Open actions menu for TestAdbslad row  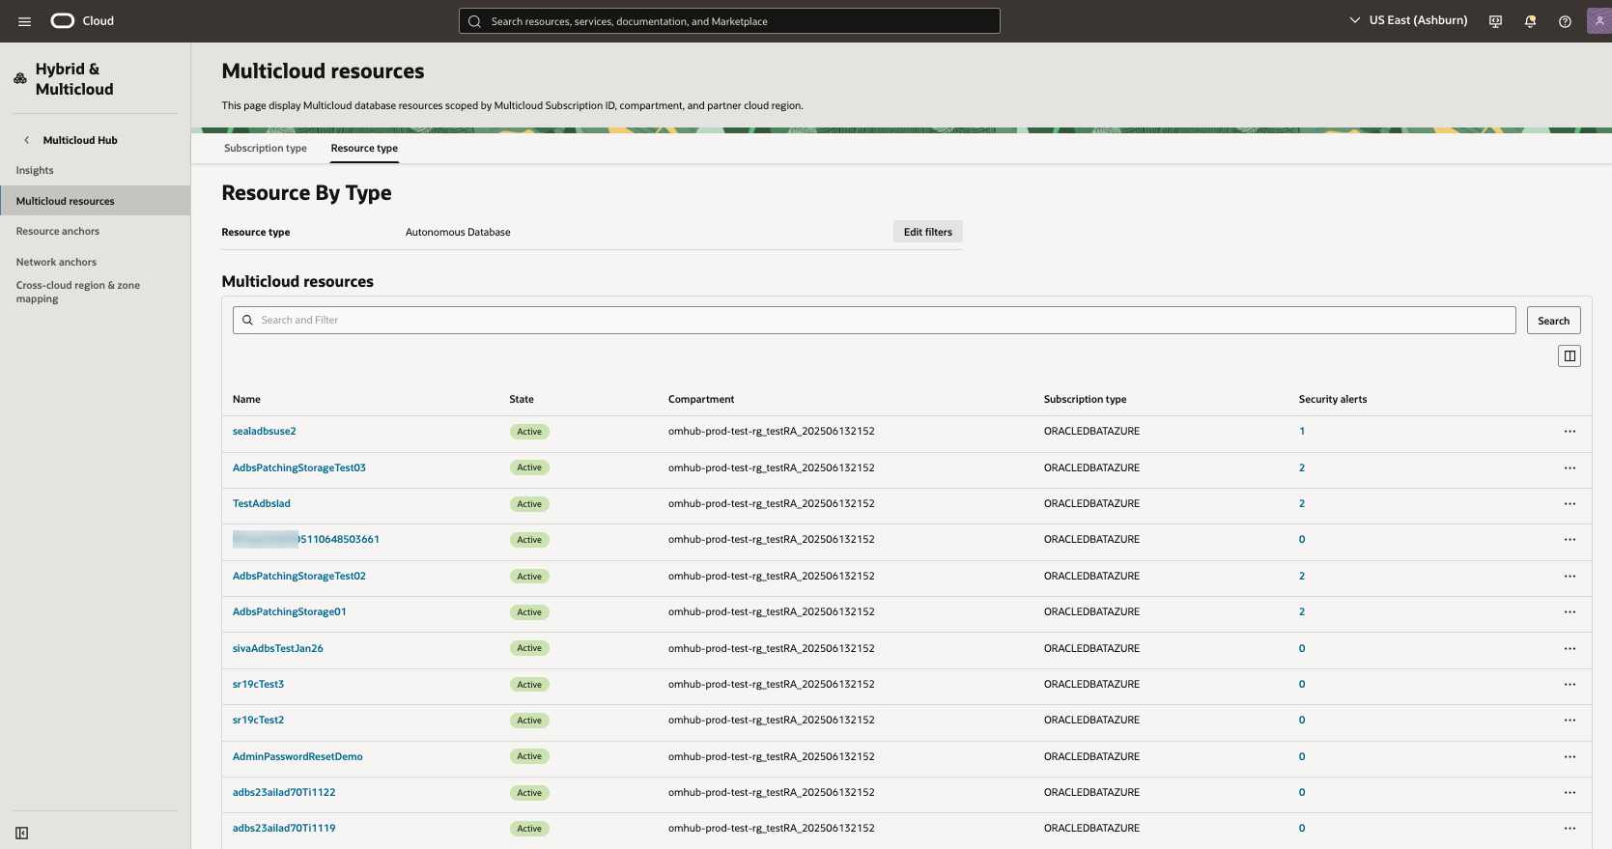coord(1570,504)
